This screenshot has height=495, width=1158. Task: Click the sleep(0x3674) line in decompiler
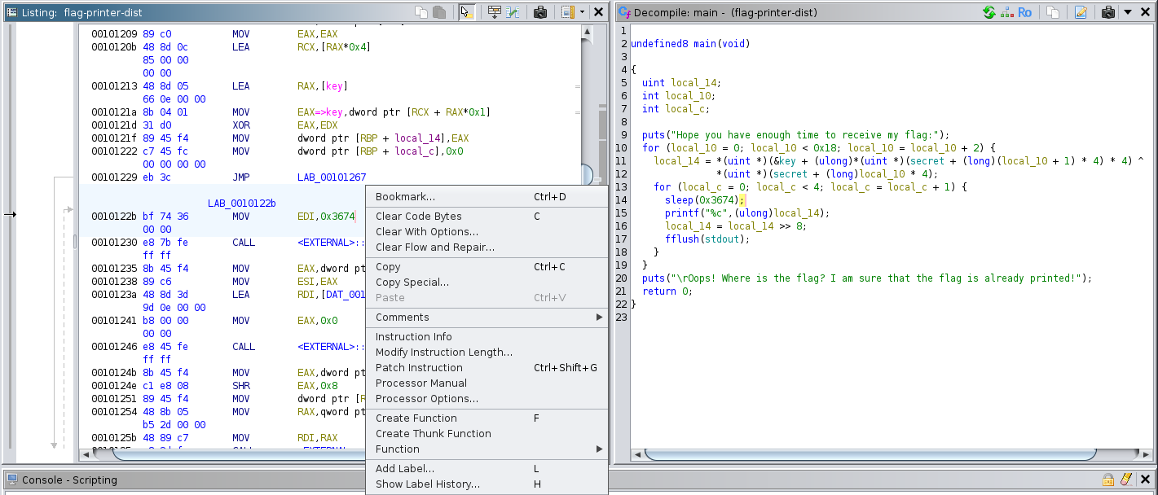pos(702,200)
